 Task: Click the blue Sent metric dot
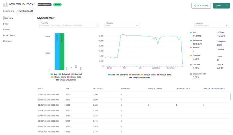click(x=191, y=33)
